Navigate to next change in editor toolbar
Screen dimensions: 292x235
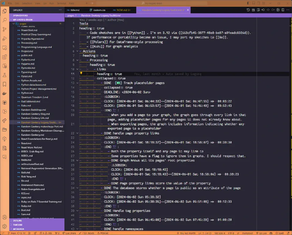[x=273, y=10]
